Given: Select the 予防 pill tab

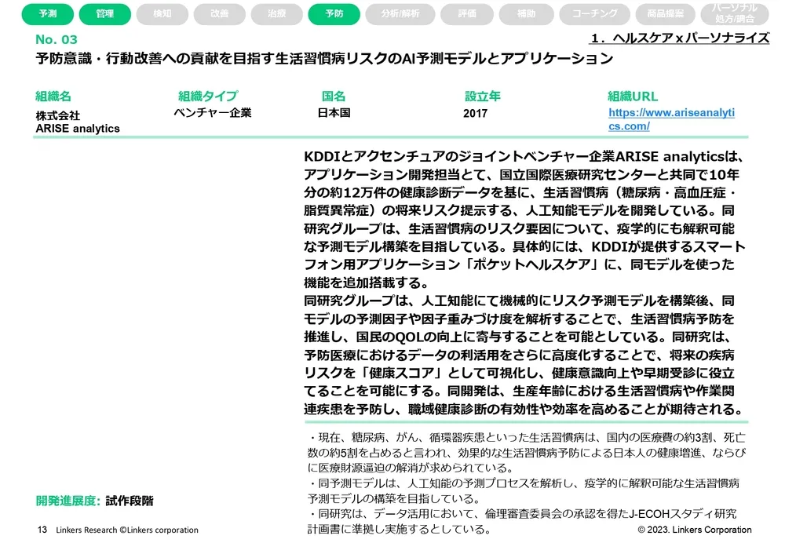Looking at the screenshot, I should tap(334, 14).
